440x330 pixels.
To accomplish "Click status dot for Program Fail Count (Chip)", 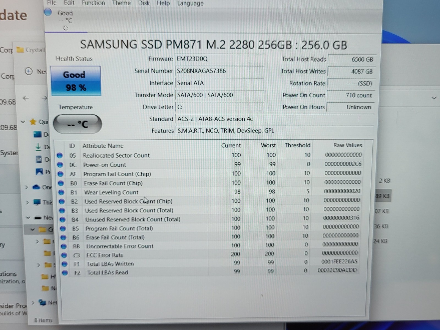I will (x=61, y=174).
